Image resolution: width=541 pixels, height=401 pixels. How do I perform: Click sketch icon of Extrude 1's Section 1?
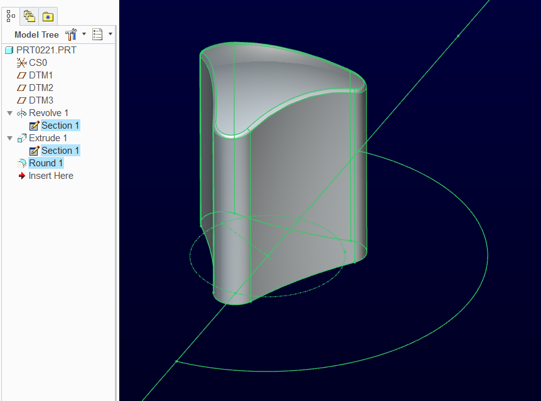tap(34, 151)
